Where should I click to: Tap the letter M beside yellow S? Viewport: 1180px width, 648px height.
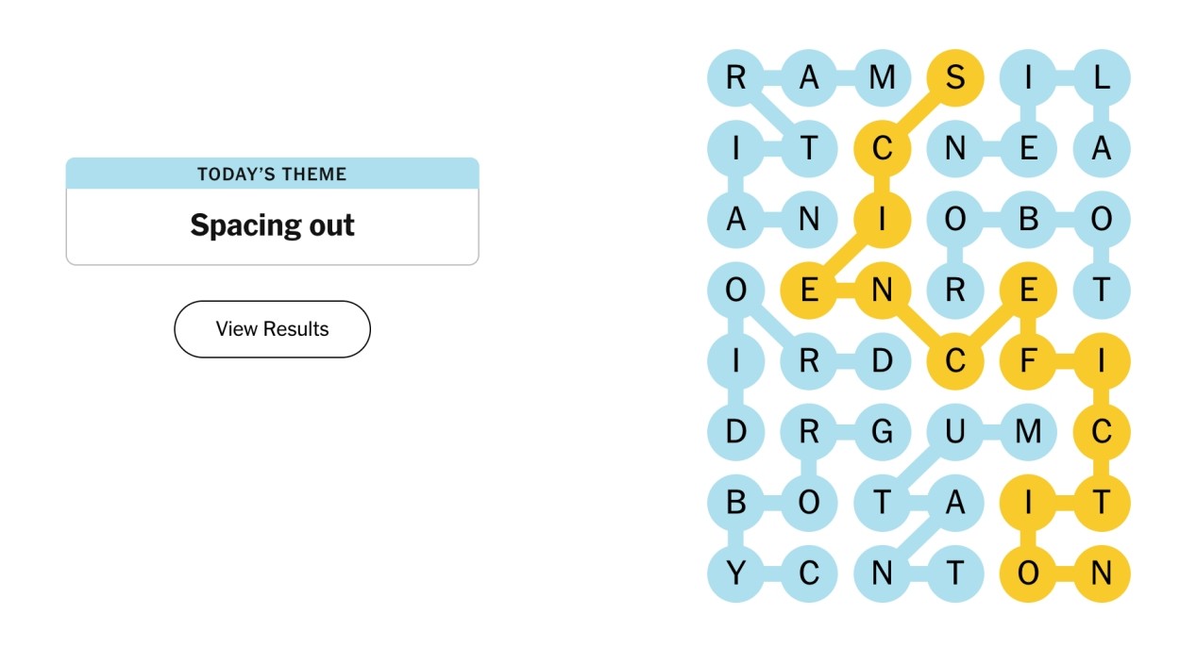[x=882, y=77]
